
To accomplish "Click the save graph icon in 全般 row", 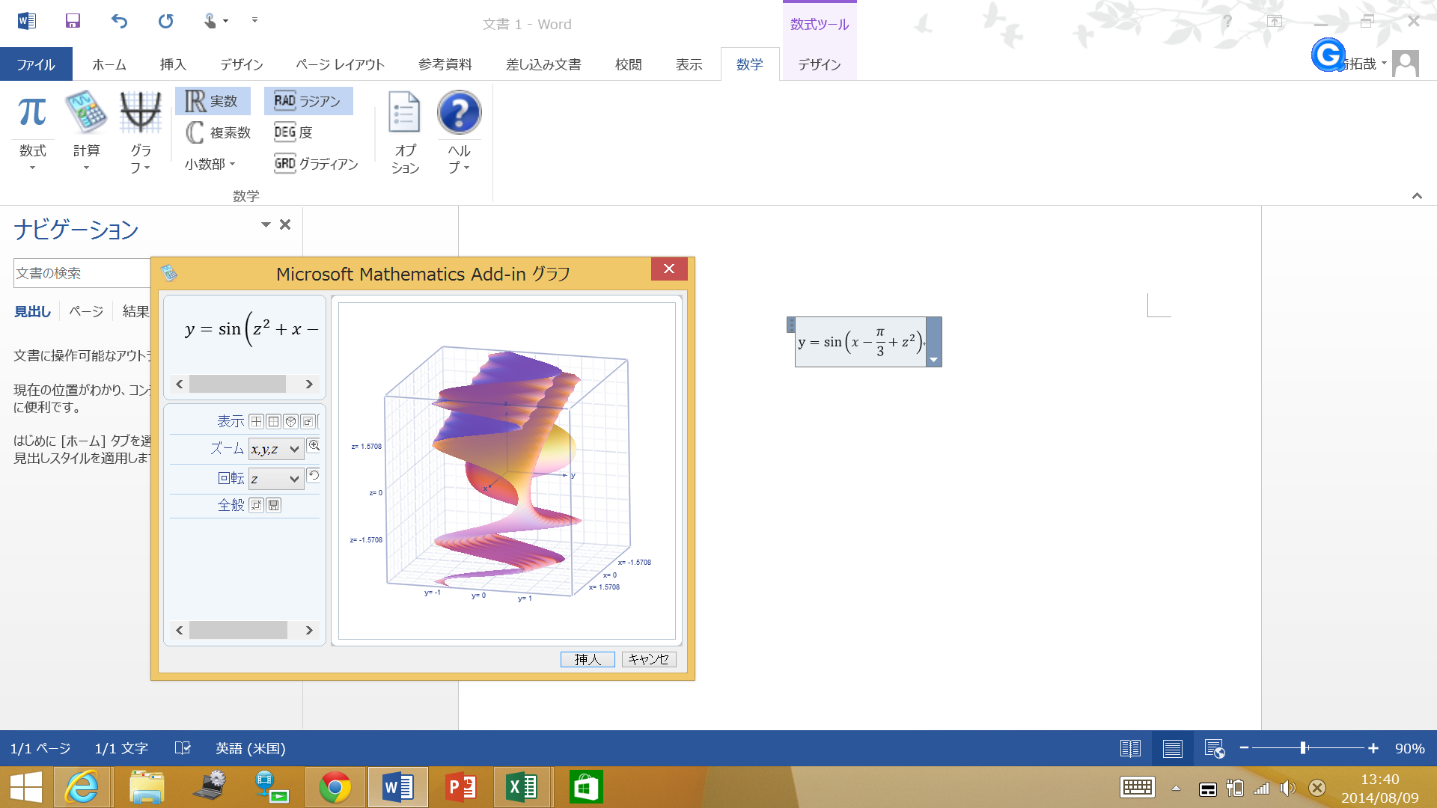I will tap(273, 505).
